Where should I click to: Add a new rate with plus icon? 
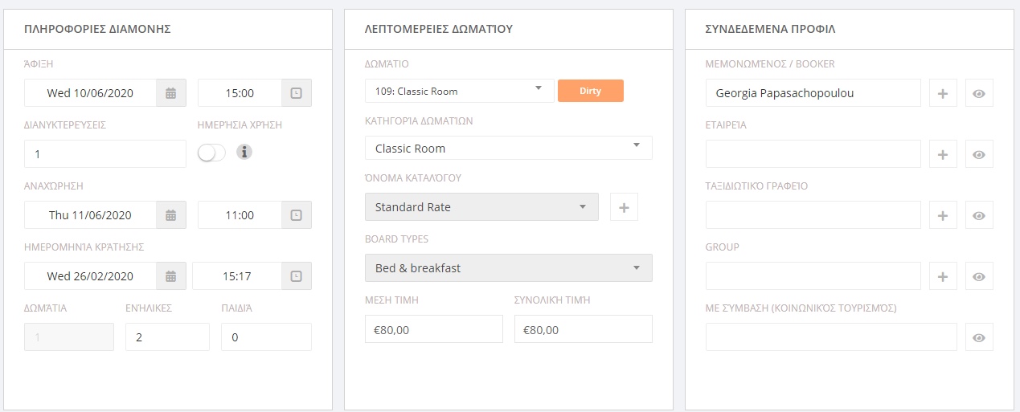coord(624,207)
